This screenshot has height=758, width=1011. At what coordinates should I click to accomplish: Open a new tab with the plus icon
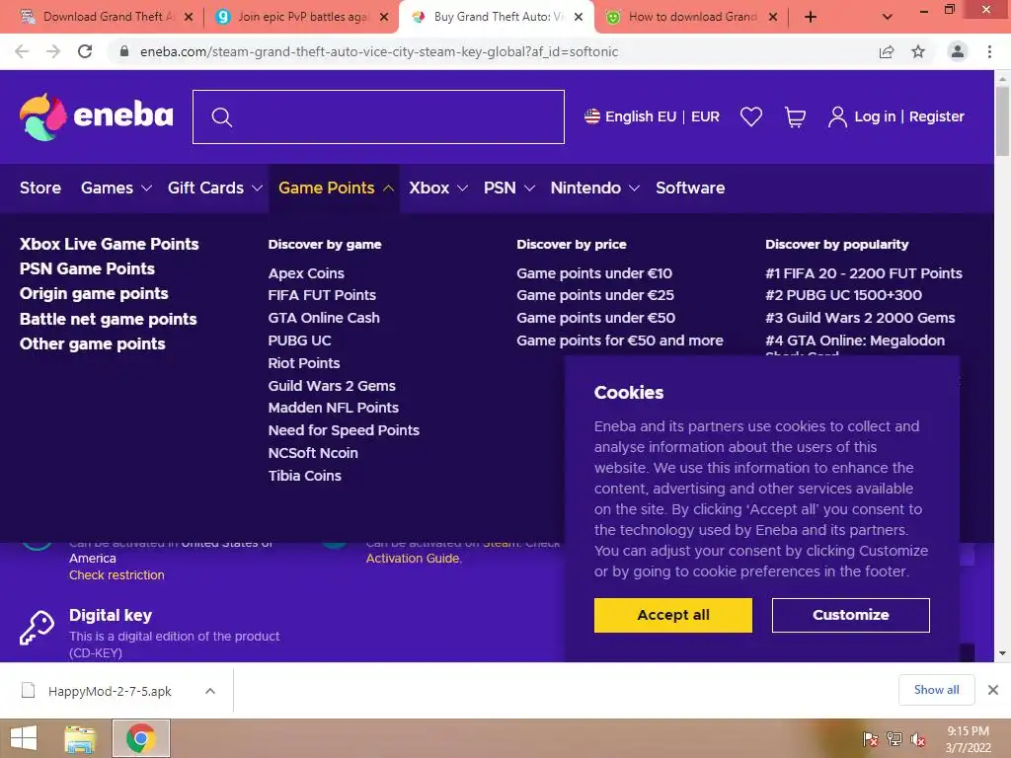[x=811, y=17]
